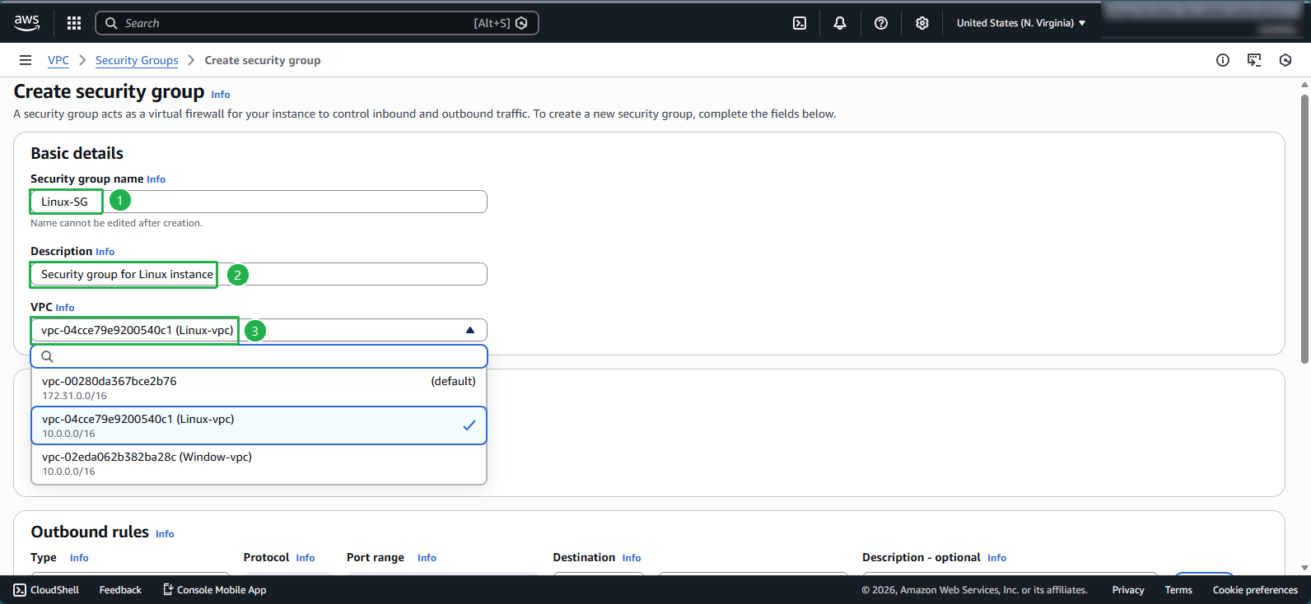Open the tutorials panel icon at top right
The image size is (1311, 604).
pyautogui.click(x=1254, y=60)
